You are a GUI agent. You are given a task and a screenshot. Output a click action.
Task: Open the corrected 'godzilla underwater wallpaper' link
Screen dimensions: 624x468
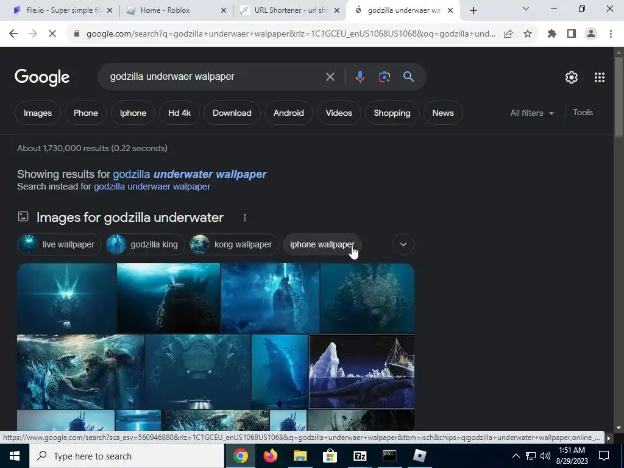[x=190, y=174]
